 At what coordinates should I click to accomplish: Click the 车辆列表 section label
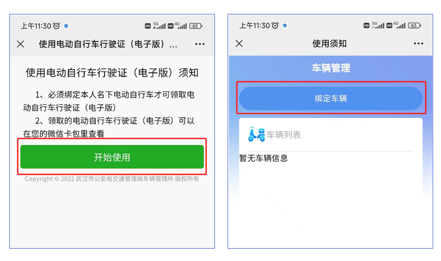click(284, 135)
